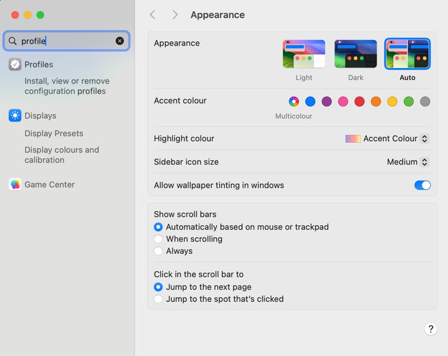The height and width of the screenshot is (356, 448).
Task: Clear the search field with X icon
Action: (120, 41)
